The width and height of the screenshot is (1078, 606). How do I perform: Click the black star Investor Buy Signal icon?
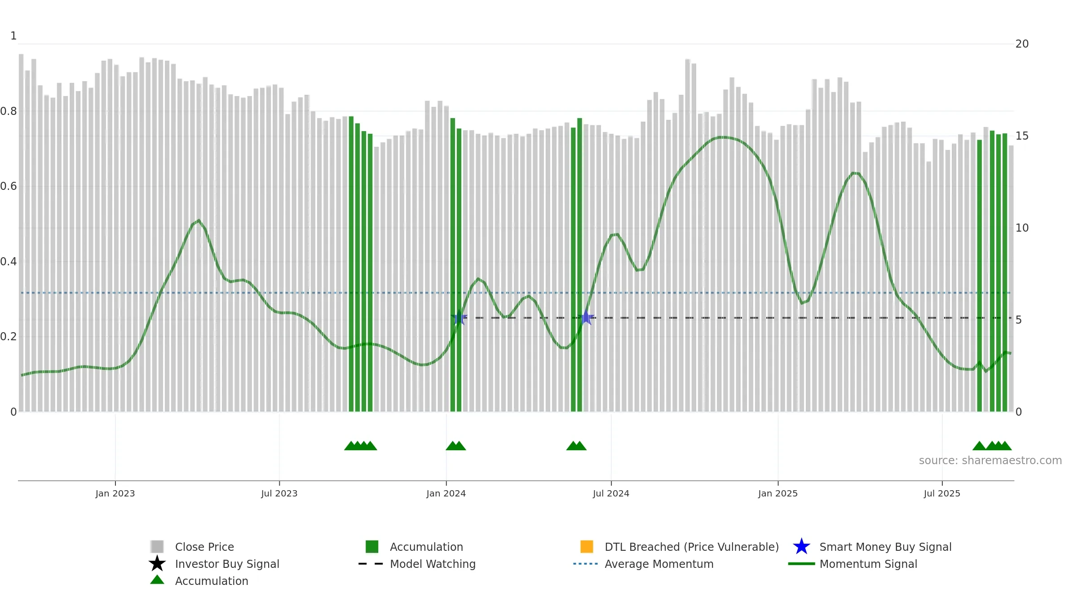pyautogui.click(x=157, y=563)
